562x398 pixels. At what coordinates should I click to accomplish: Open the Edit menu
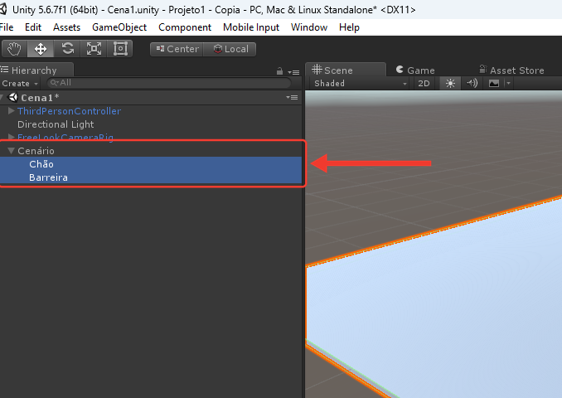tap(33, 27)
